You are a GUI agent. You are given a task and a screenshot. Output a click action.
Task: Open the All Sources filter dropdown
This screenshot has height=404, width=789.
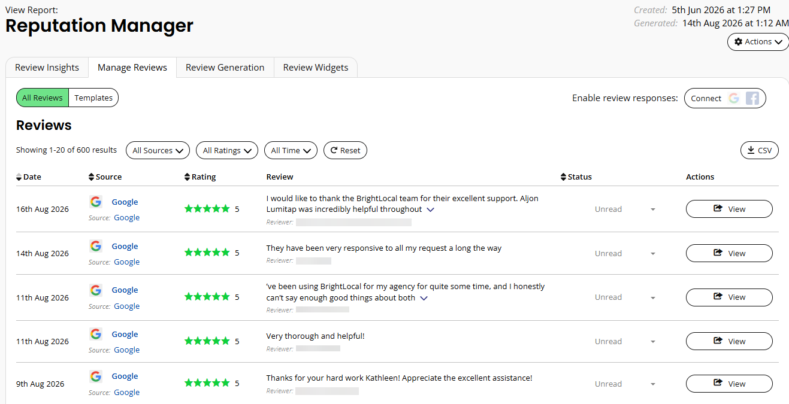click(x=158, y=150)
